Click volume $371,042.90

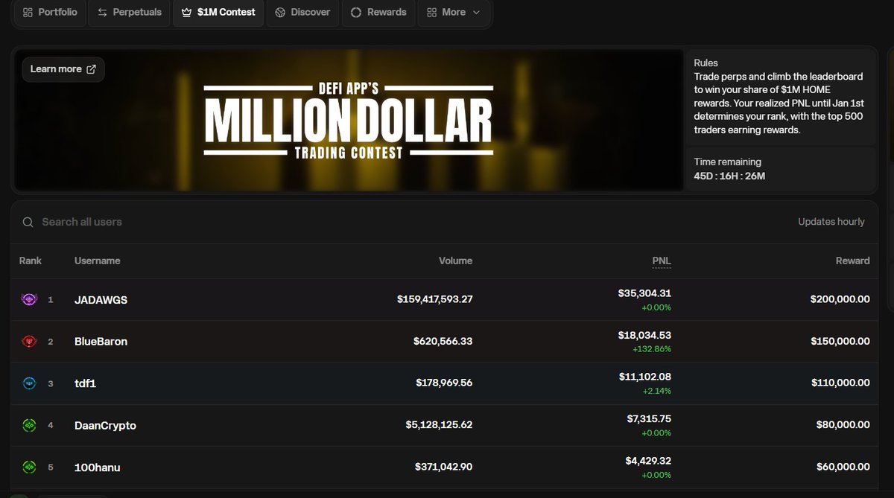(444, 467)
